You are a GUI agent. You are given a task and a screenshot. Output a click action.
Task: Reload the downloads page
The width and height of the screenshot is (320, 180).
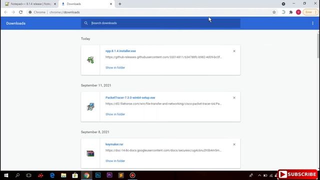coord(21,12)
